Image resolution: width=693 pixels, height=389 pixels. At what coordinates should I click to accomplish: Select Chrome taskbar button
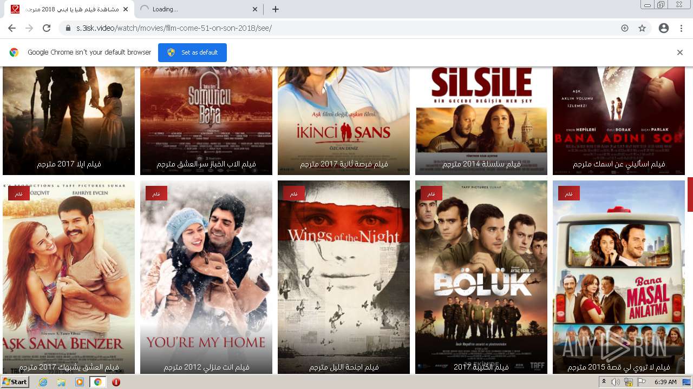click(97, 382)
